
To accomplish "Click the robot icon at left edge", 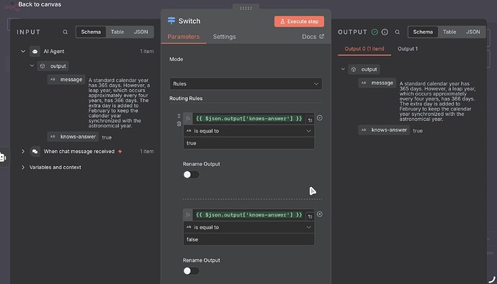I will click(3, 157).
